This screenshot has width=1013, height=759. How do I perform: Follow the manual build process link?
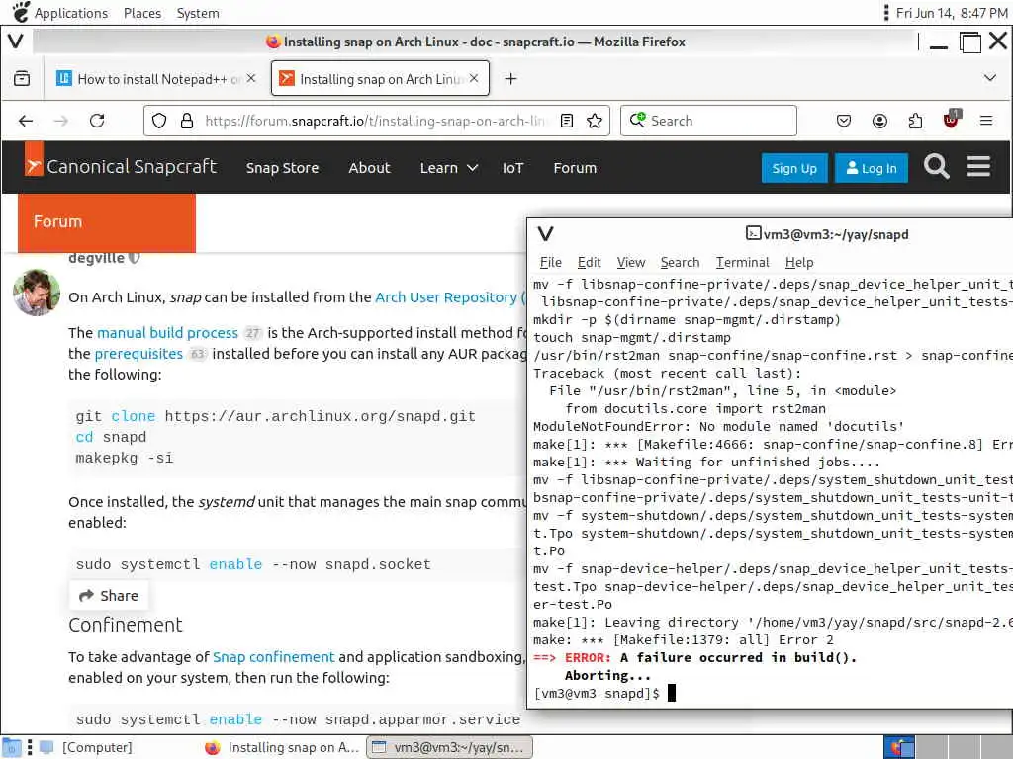167,333
